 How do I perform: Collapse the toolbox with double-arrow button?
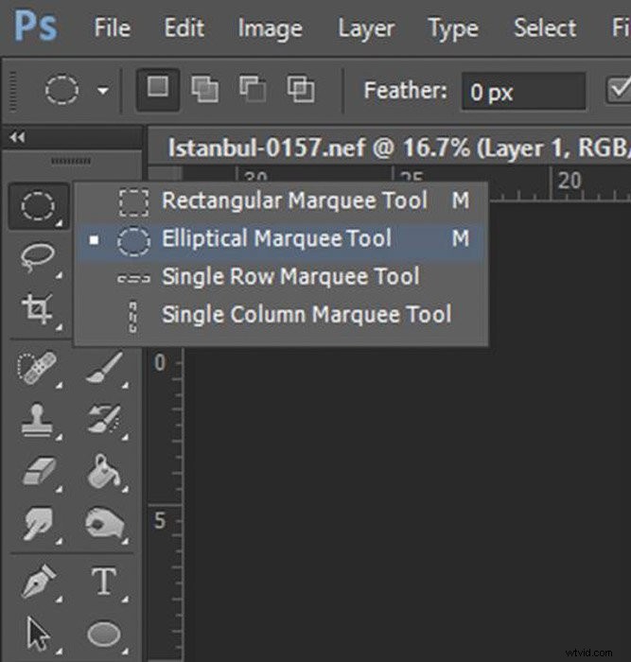coord(17,137)
